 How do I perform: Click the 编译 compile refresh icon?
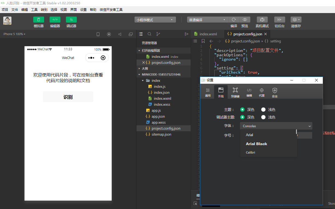click(x=234, y=20)
